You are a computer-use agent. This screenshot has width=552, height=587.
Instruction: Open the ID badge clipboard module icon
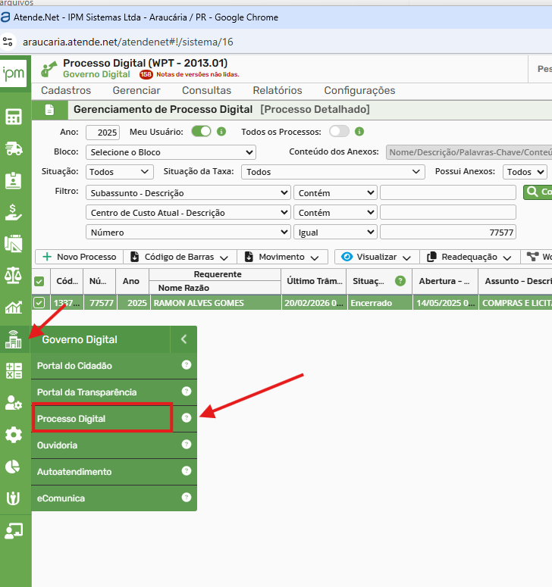click(14, 180)
